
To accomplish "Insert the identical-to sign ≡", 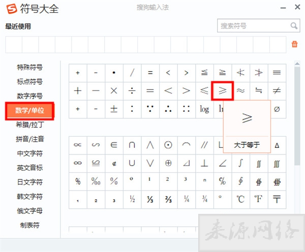I will pos(277,73).
